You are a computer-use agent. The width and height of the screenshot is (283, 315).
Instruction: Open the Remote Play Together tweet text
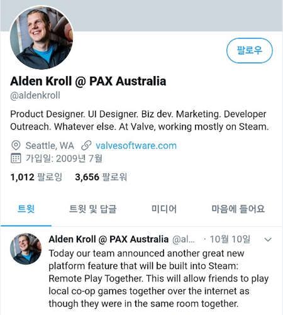[x=158, y=279]
